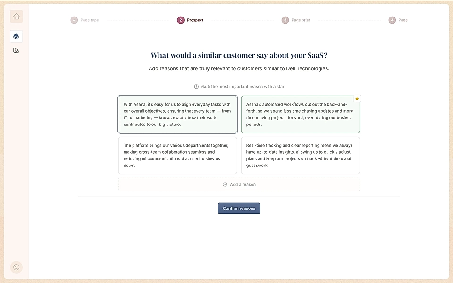This screenshot has height=283, width=453.
Task: Select the reason card mentioning up-to-date insights
Action: pyautogui.click(x=301, y=155)
